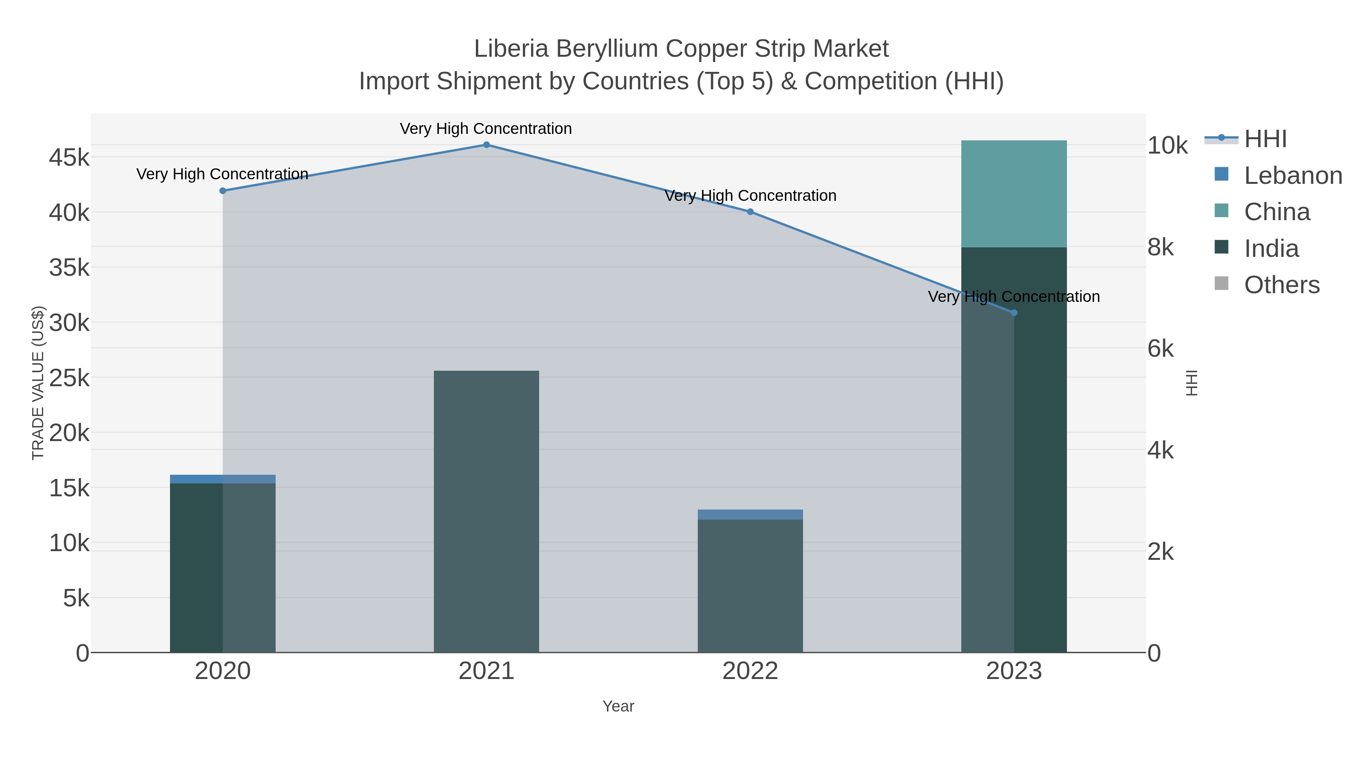
Task: Toggle the India legend entry
Action: tap(1256, 249)
